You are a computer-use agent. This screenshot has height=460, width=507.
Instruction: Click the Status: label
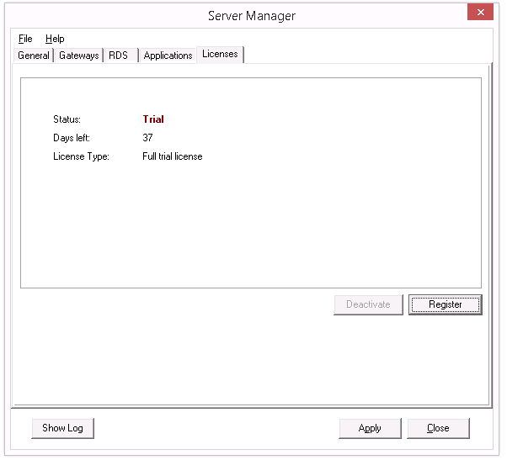click(x=67, y=119)
